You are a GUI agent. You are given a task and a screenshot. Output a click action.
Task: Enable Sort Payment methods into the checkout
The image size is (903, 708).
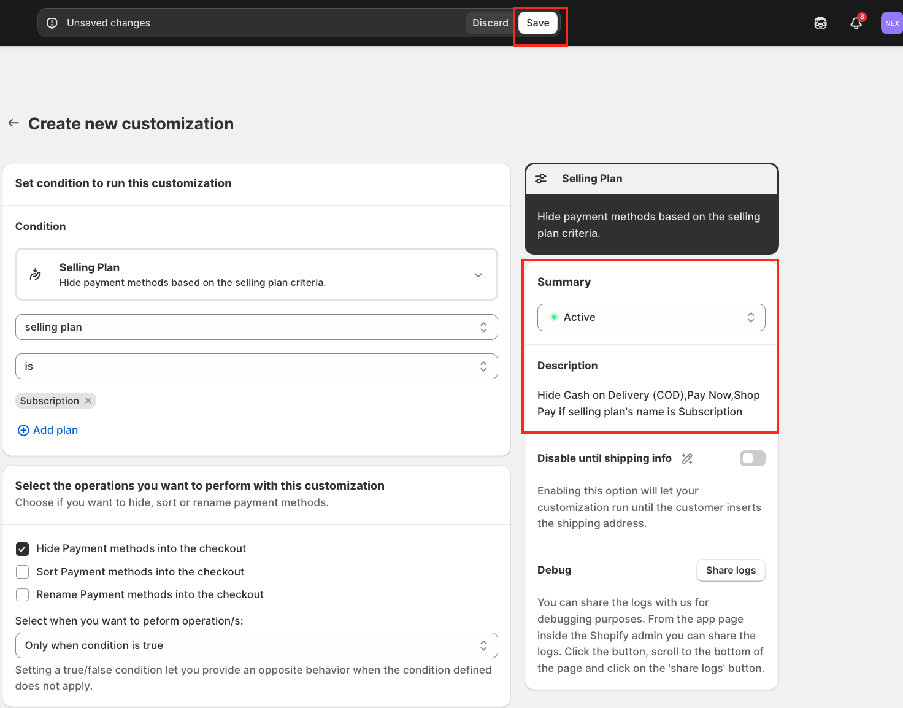click(23, 572)
